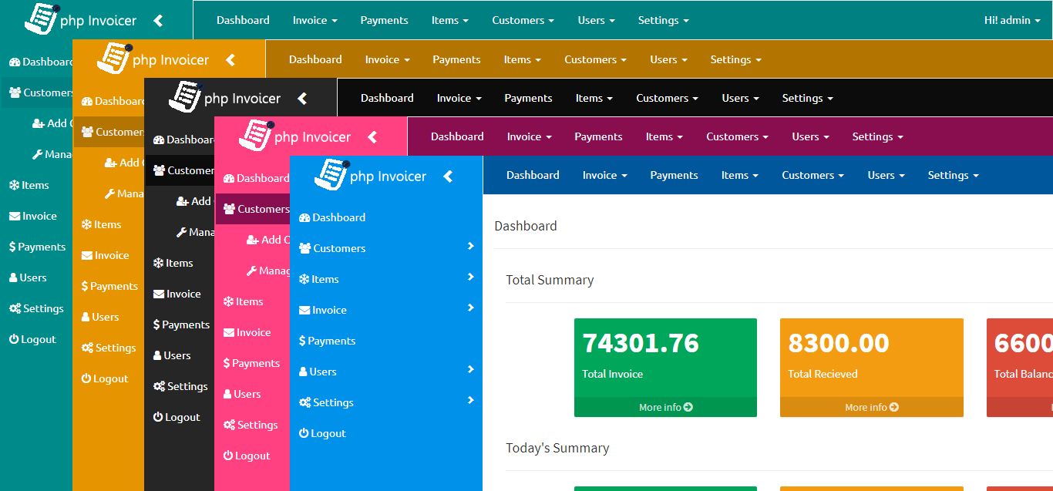Open Invoice dropdown in the teal navbar
The height and width of the screenshot is (491, 1053).
coord(315,20)
